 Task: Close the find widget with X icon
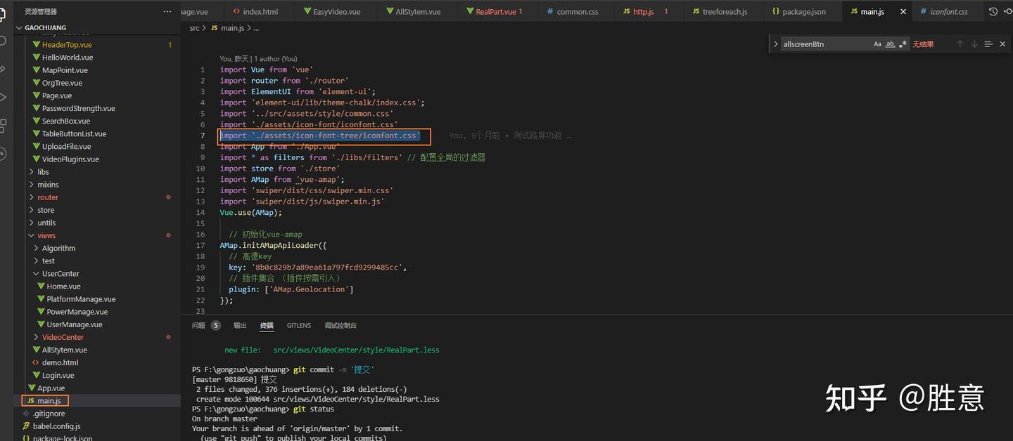click(1003, 44)
